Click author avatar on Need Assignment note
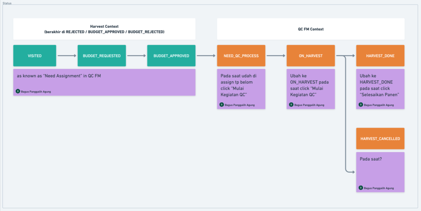 (x=18, y=91)
